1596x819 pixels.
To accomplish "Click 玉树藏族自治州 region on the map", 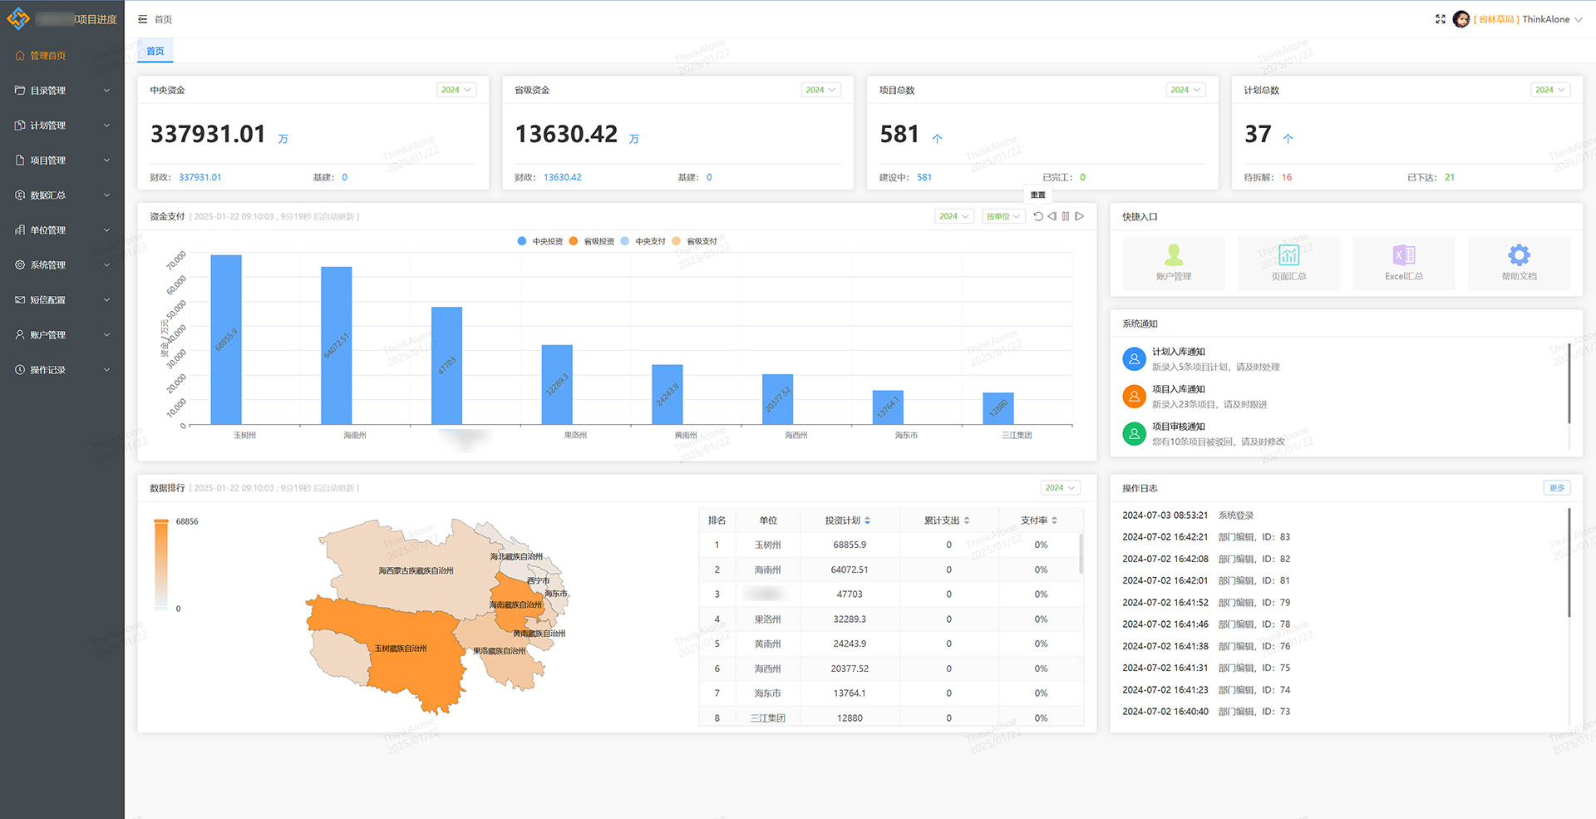I will click(400, 648).
